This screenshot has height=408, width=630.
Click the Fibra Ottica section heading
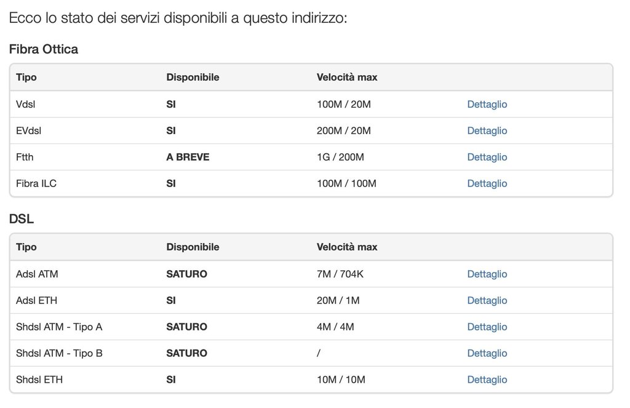(44, 49)
